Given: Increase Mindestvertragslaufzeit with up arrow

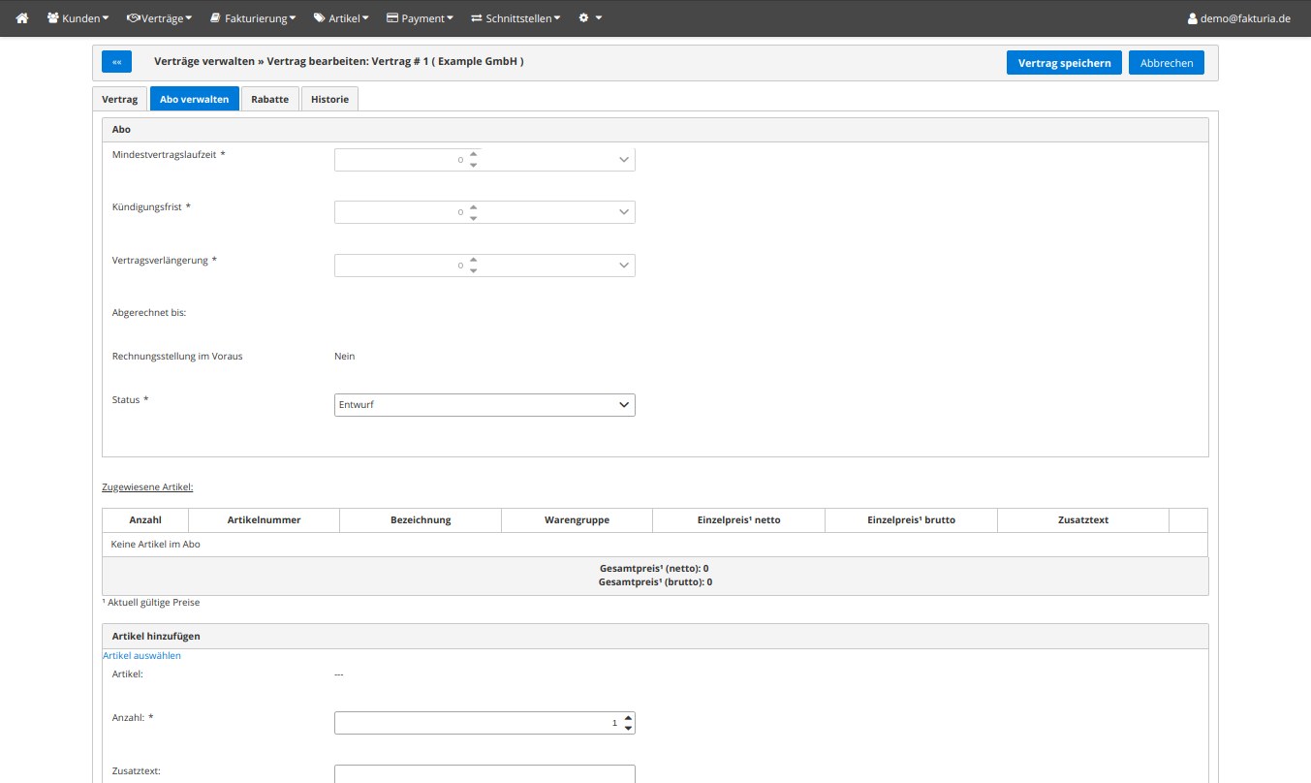Looking at the screenshot, I should [473, 153].
